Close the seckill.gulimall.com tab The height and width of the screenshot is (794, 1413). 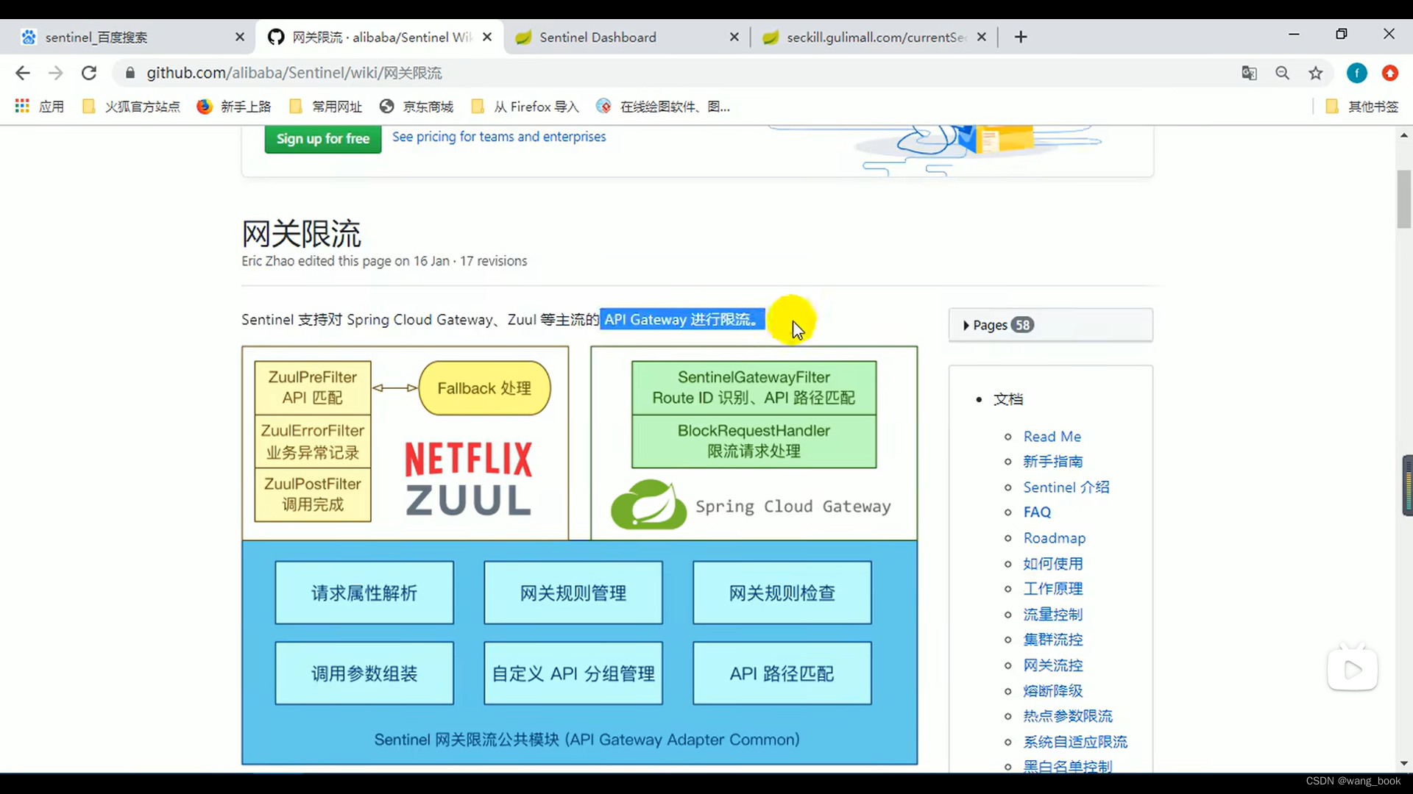coord(981,37)
